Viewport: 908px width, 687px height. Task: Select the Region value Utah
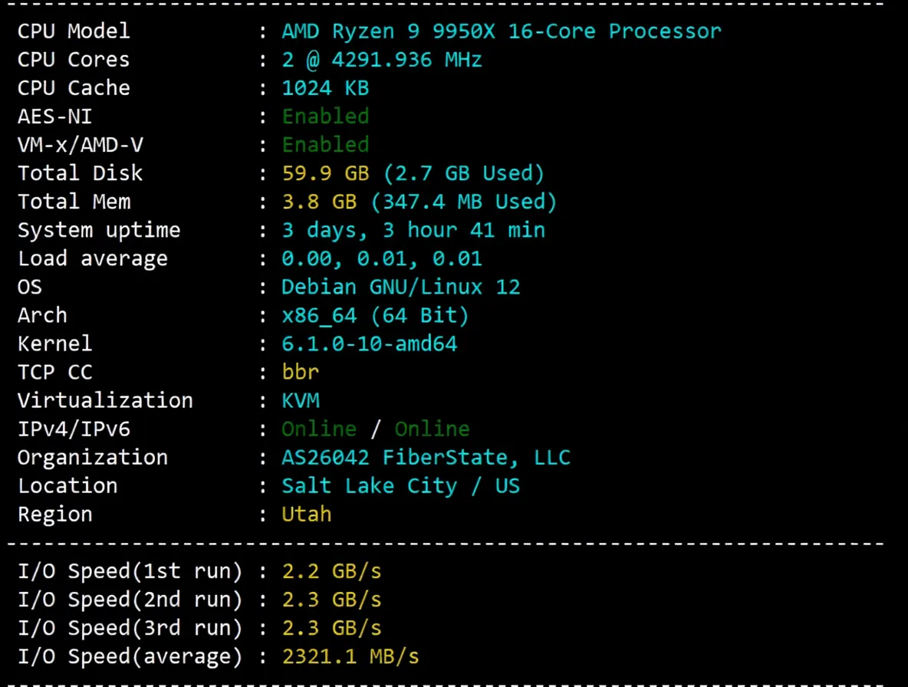306,513
